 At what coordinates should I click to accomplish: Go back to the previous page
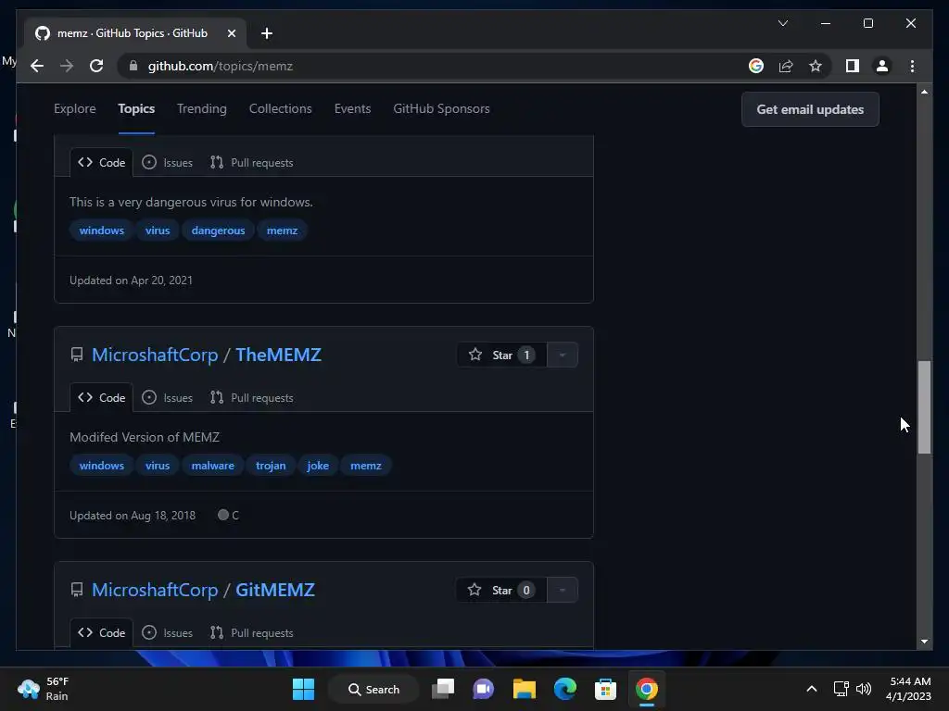[x=37, y=66]
